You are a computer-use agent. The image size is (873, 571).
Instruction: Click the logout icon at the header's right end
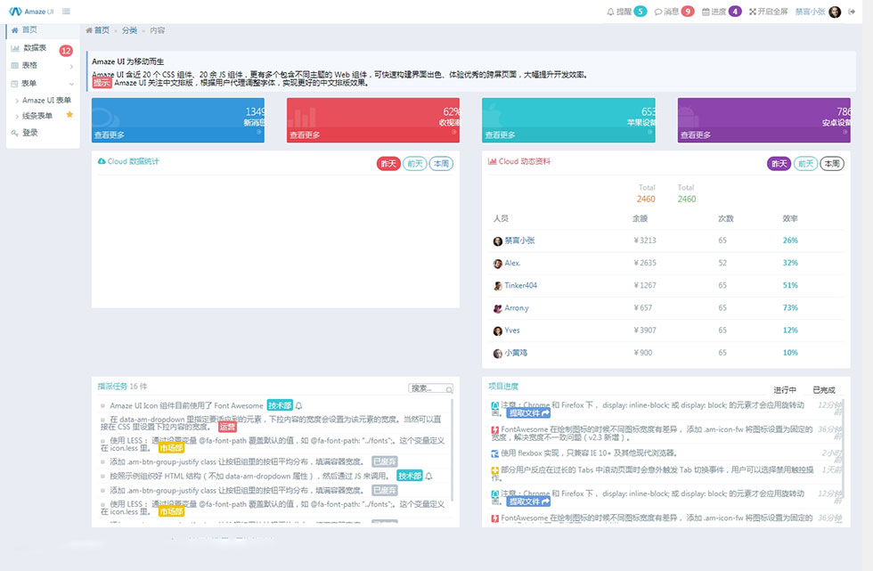pos(852,12)
